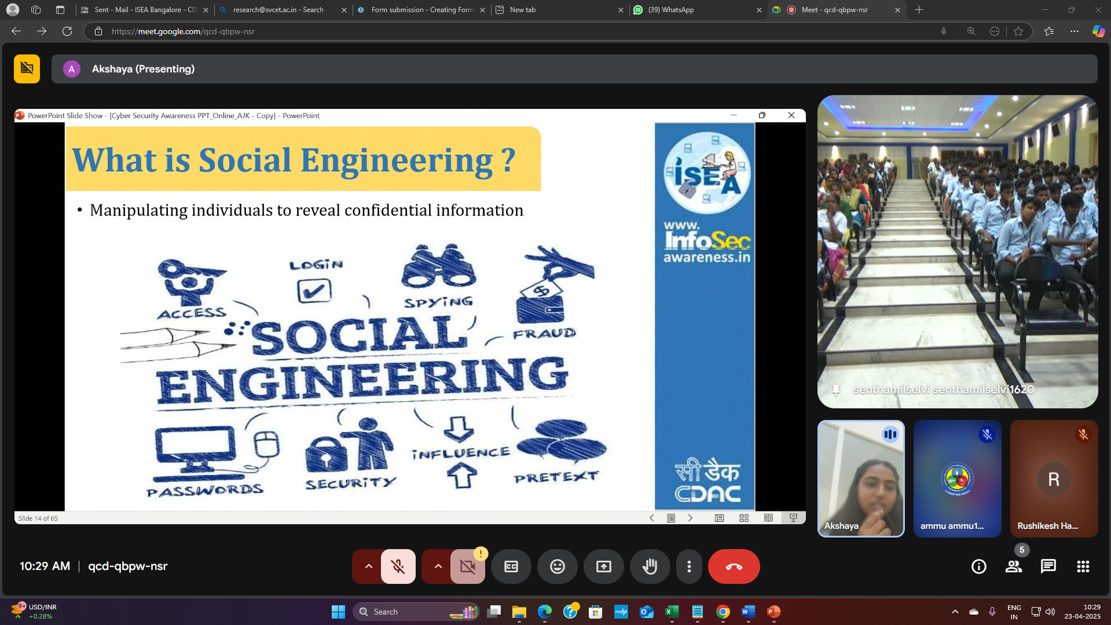
Task: Show the meeting participants list
Action: click(1013, 566)
